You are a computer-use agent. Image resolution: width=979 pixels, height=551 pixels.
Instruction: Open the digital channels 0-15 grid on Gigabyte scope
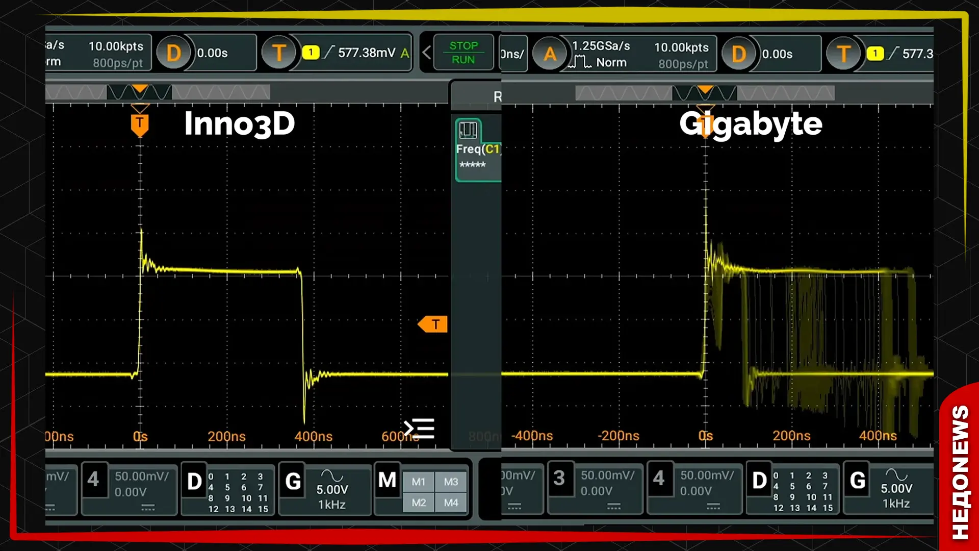pos(803,491)
